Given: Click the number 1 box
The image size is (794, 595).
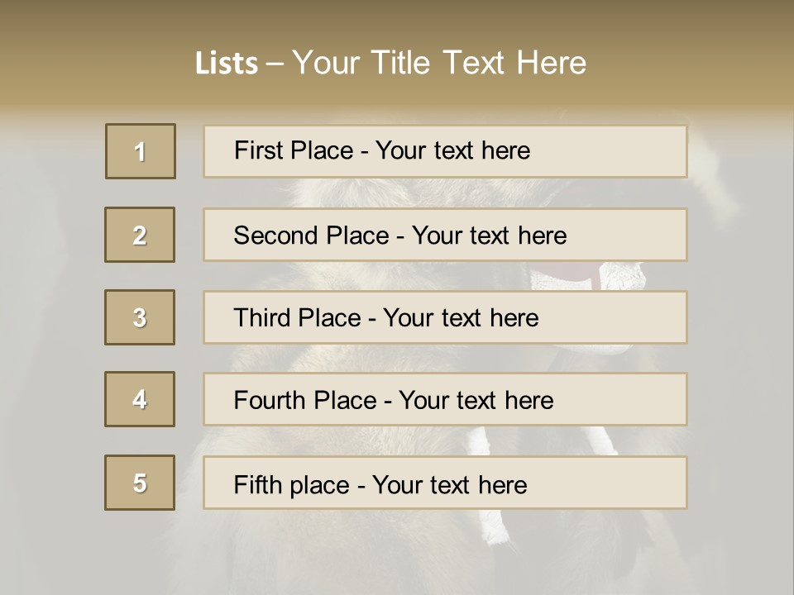Looking at the screenshot, I should [x=141, y=151].
